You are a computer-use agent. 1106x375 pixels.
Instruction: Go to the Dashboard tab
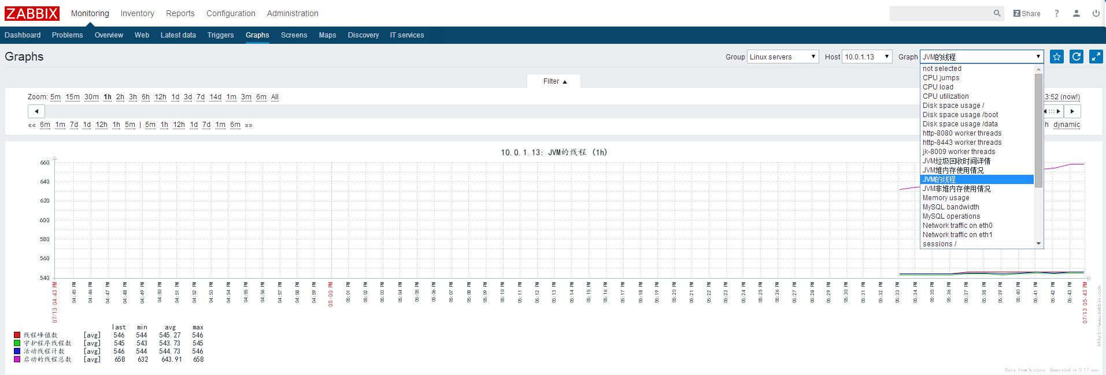click(23, 35)
